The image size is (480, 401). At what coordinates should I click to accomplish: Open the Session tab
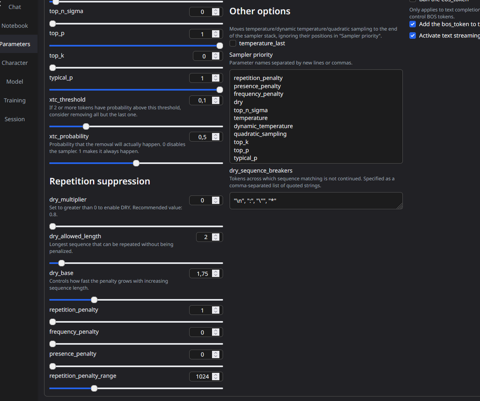click(15, 119)
